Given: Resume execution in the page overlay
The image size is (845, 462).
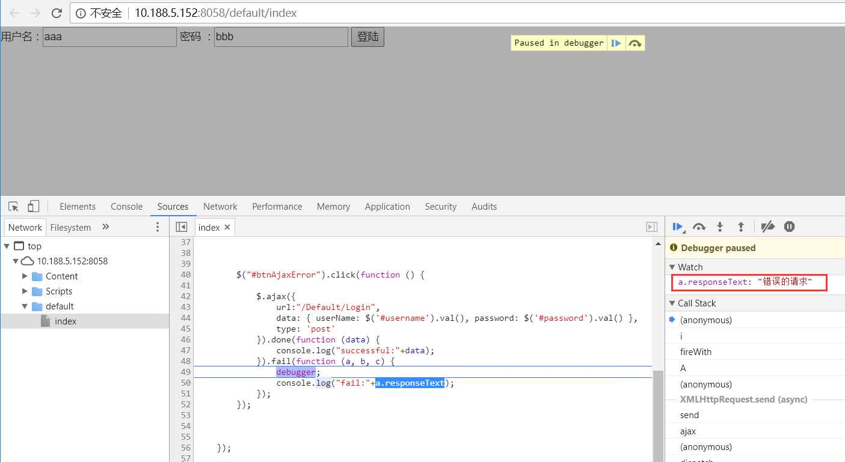Looking at the screenshot, I should click(x=616, y=43).
